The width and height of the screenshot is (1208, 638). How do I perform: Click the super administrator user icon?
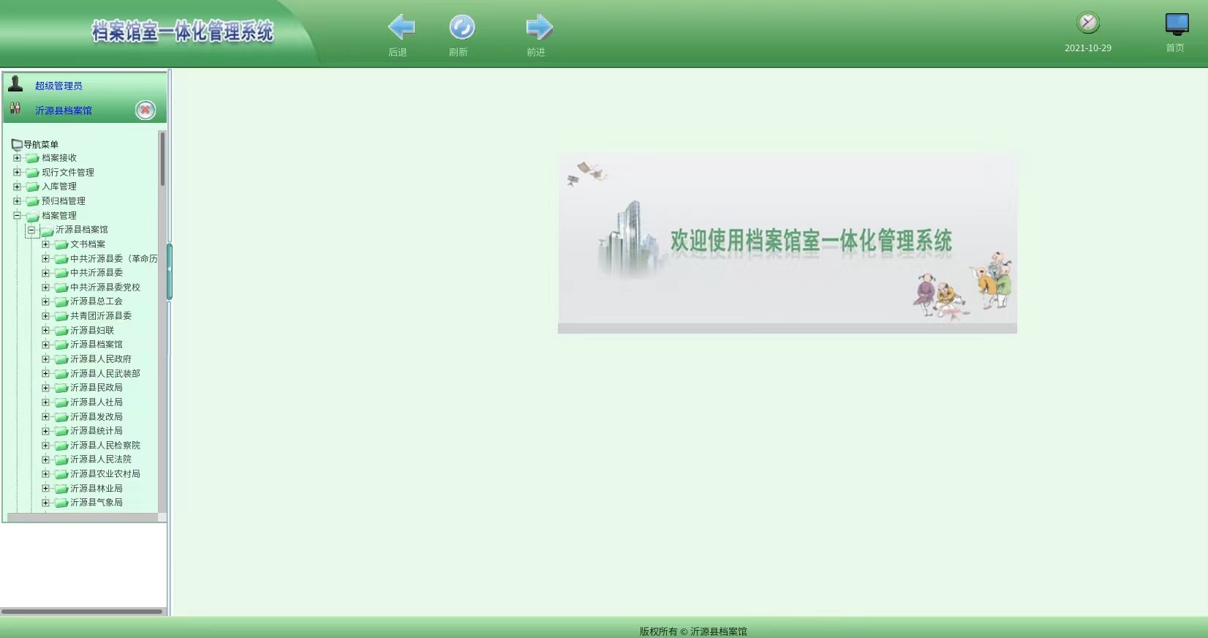coord(15,84)
